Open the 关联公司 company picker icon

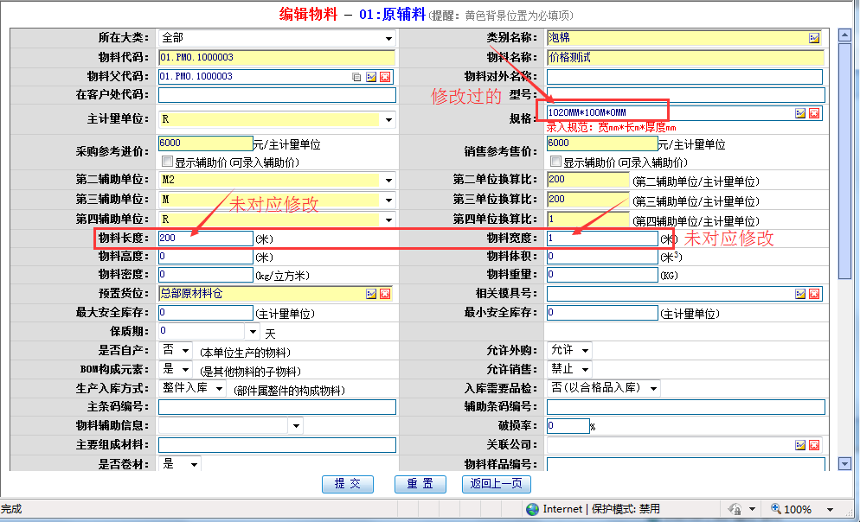tap(800, 445)
